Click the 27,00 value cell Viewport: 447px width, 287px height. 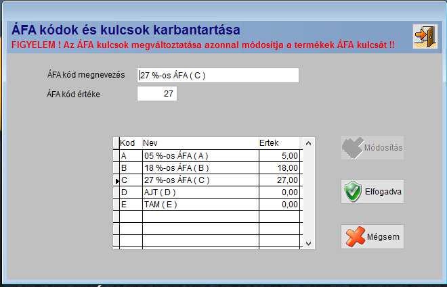pos(279,180)
